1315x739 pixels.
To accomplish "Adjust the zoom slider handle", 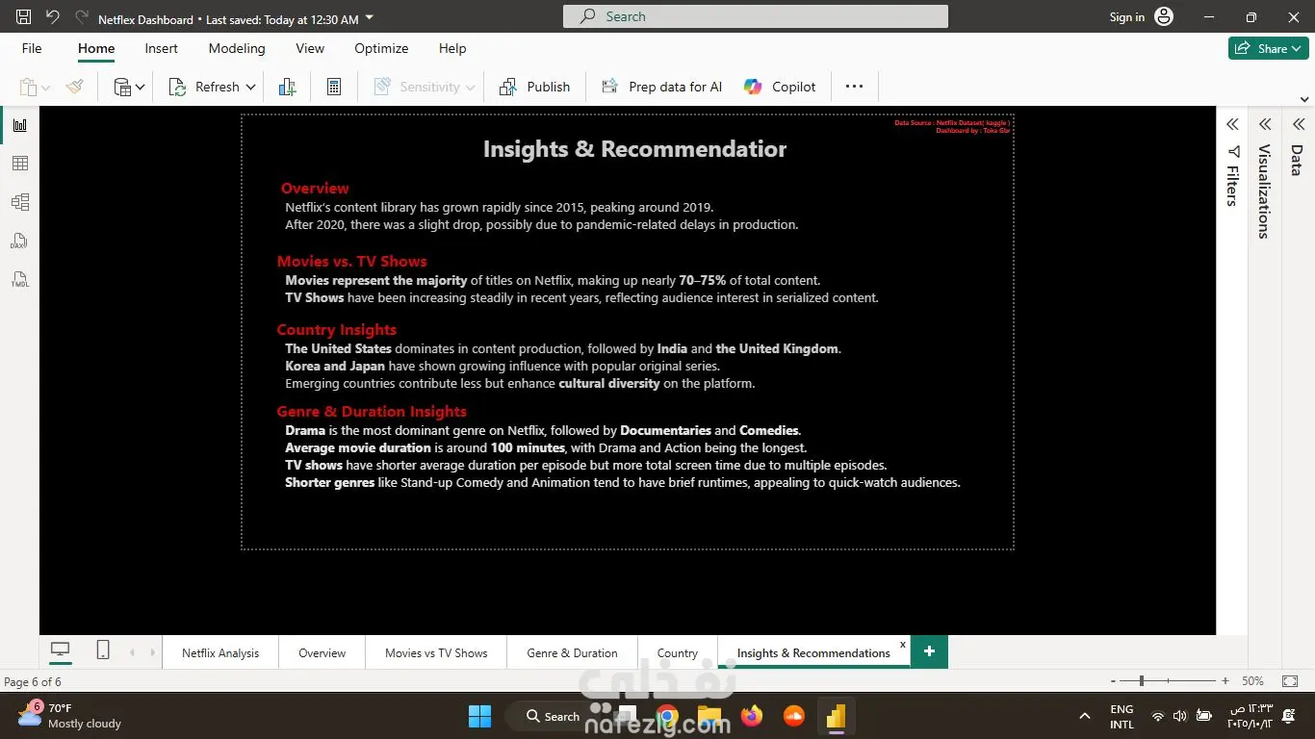I will pos(1142,681).
